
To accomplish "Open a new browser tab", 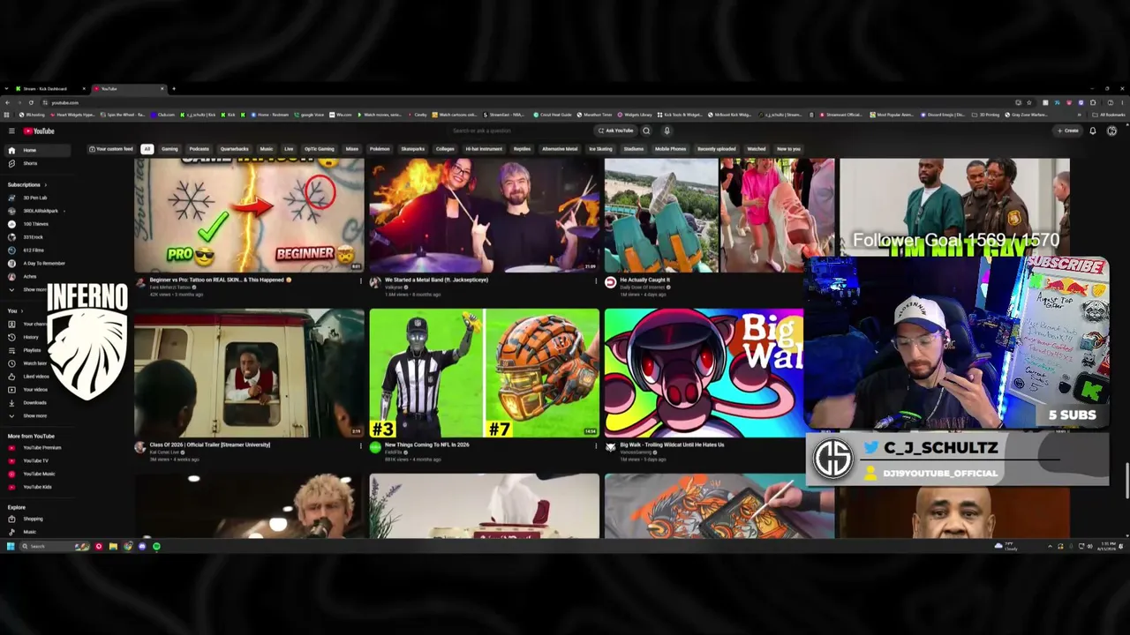I will click(x=174, y=89).
